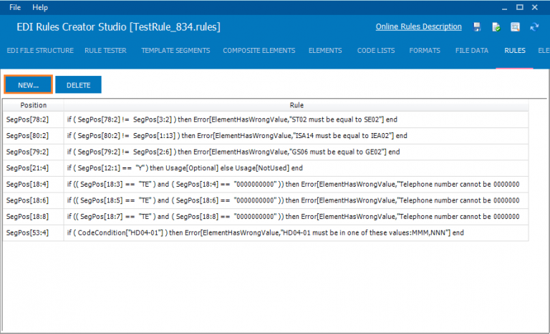Click the rule text about GS06 equal GE02
This screenshot has width=550, height=334.
pos(233,152)
